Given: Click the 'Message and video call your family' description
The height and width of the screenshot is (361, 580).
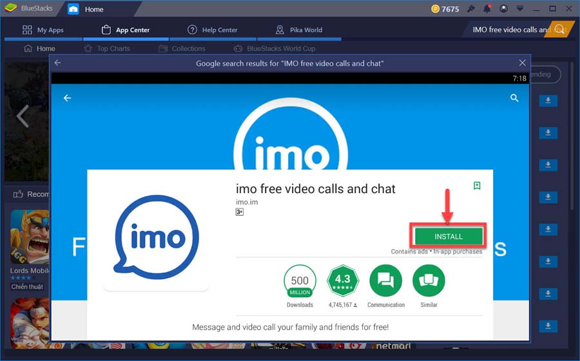Looking at the screenshot, I should click(x=291, y=327).
